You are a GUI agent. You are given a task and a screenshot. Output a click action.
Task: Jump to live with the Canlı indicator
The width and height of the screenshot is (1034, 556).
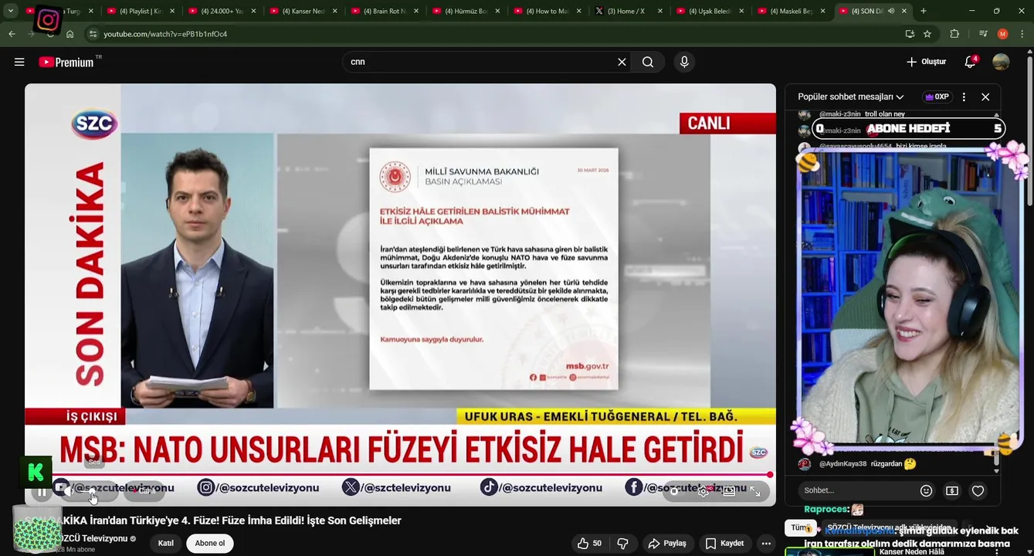145,491
